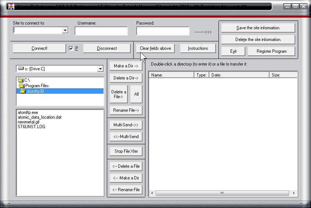The width and height of the screenshot is (311, 208).
Task: Maximize the FTP window
Action: (x=295, y=7)
